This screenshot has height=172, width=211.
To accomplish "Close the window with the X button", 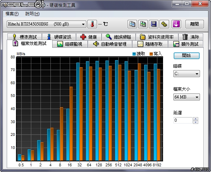I will 200,4.
